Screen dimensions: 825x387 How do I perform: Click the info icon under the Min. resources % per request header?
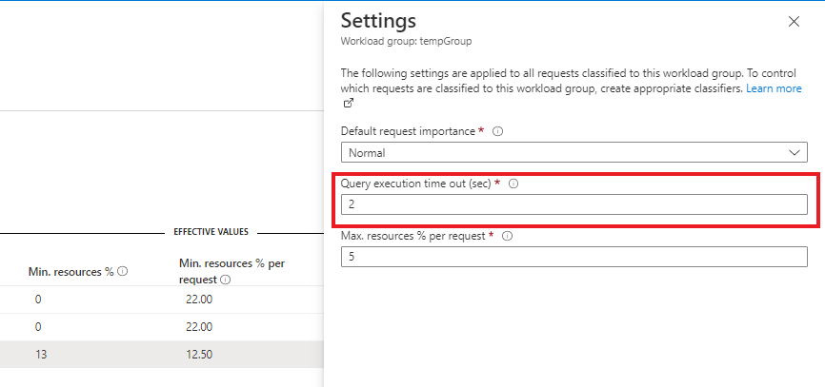pyautogui.click(x=226, y=281)
